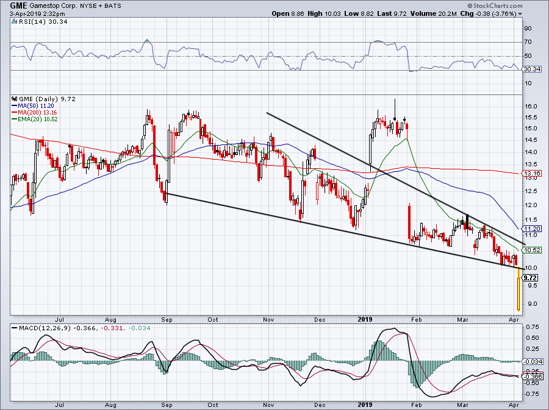Click the green 10.52 price tag on axis
Viewport: 549px width, 410px height.
(532, 250)
